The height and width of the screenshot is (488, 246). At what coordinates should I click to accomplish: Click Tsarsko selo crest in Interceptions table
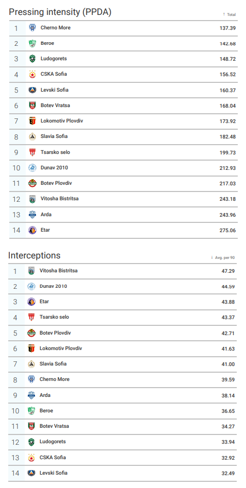point(31,318)
